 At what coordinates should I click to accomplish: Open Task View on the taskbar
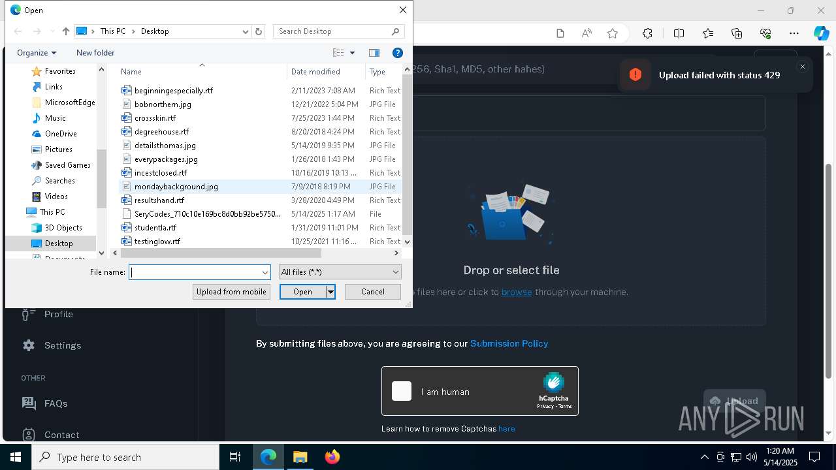[x=235, y=457]
